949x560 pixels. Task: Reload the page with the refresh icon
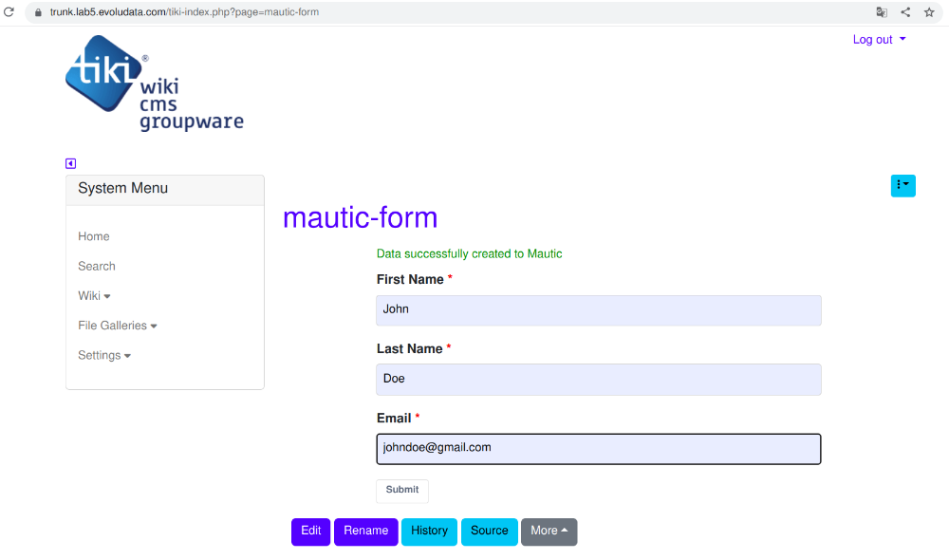[9, 11]
